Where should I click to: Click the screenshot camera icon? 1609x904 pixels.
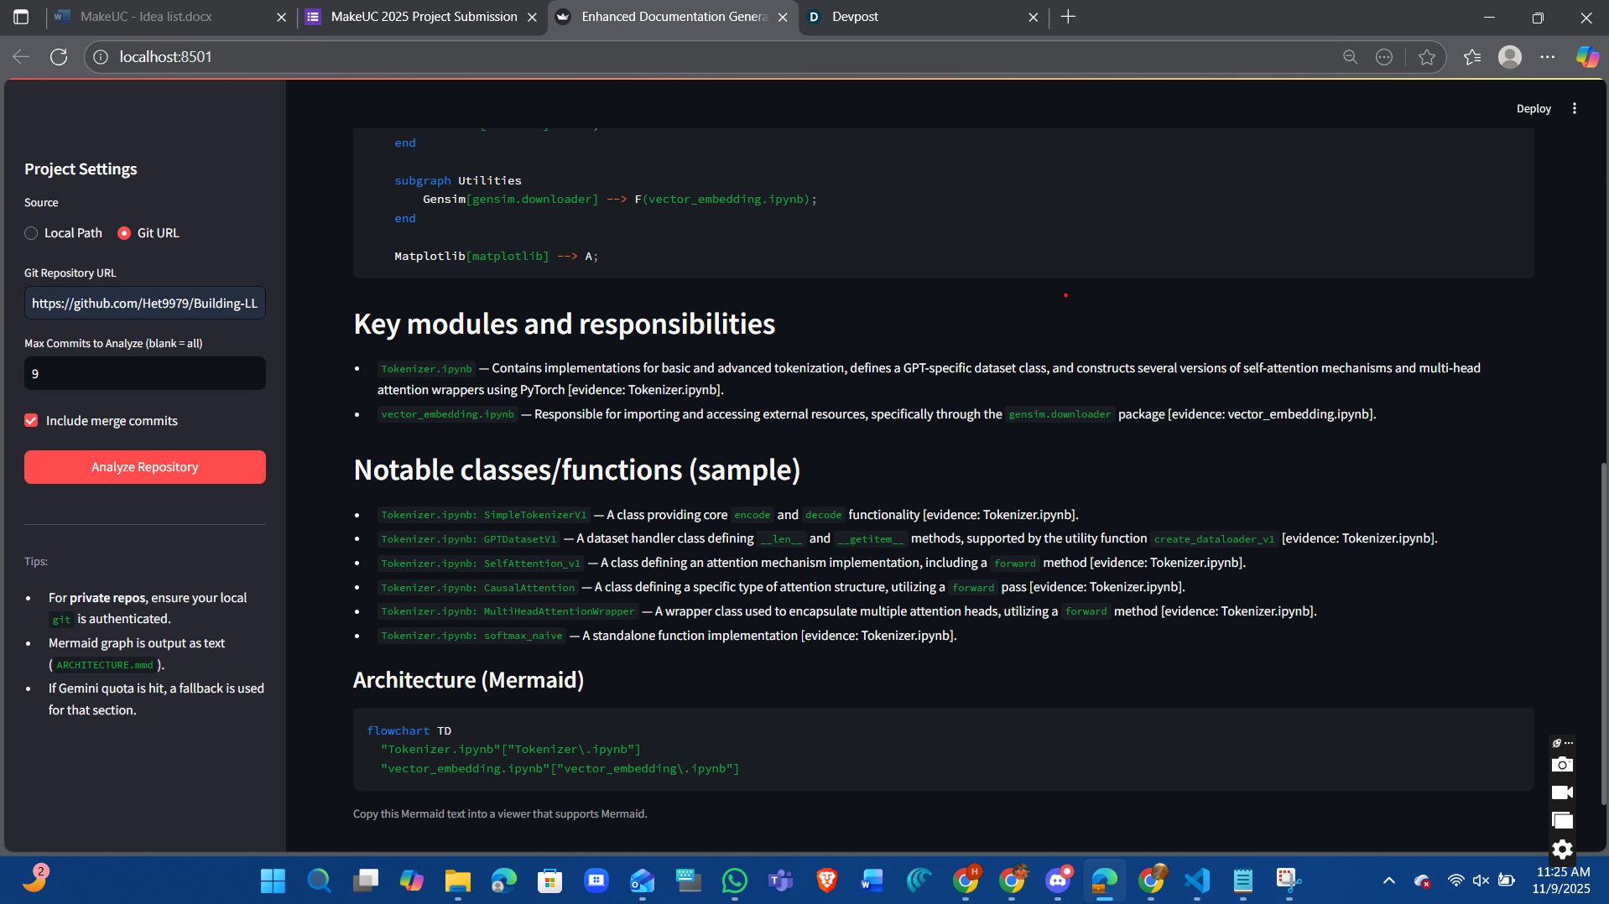pyautogui.click(x=1562, y=764)
